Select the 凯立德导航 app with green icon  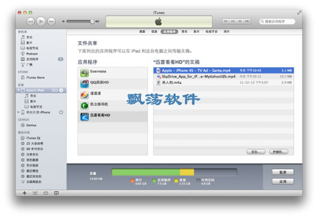click(113, 106)
